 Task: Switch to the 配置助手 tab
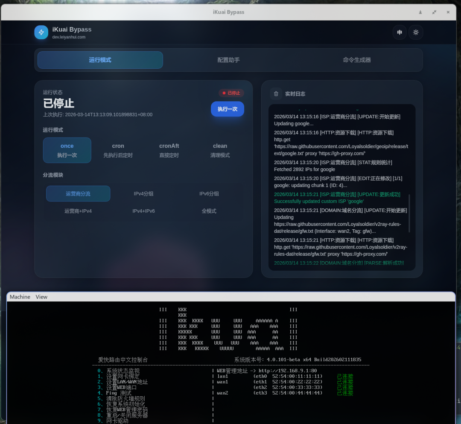coord(228,60)
